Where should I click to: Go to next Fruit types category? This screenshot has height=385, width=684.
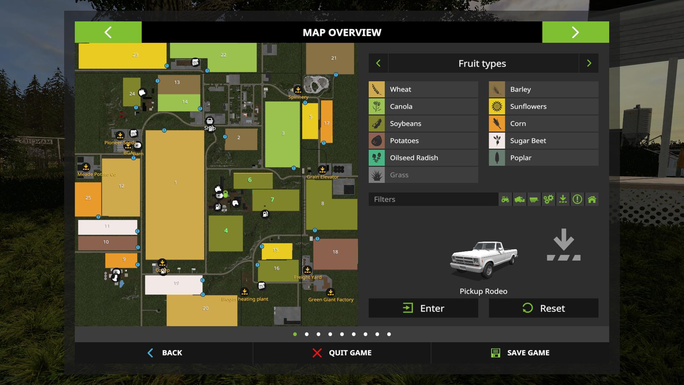589,63
